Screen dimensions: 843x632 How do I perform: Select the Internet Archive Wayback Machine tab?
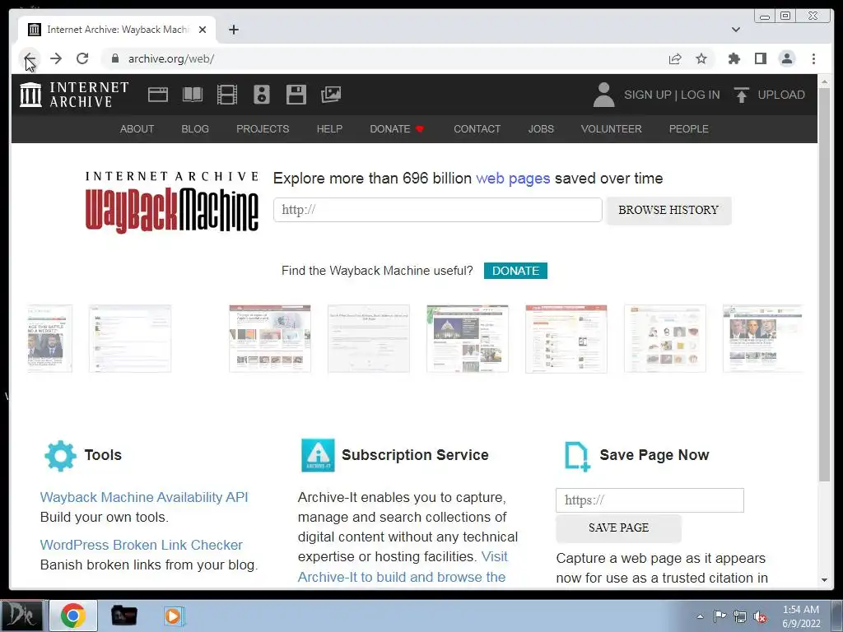tap(117, 30)
